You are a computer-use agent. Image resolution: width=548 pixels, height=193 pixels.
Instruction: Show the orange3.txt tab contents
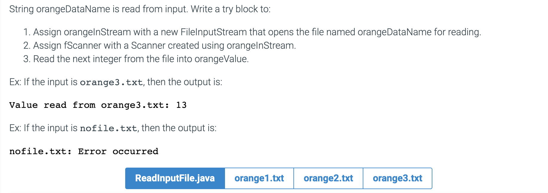pos(397,178)
